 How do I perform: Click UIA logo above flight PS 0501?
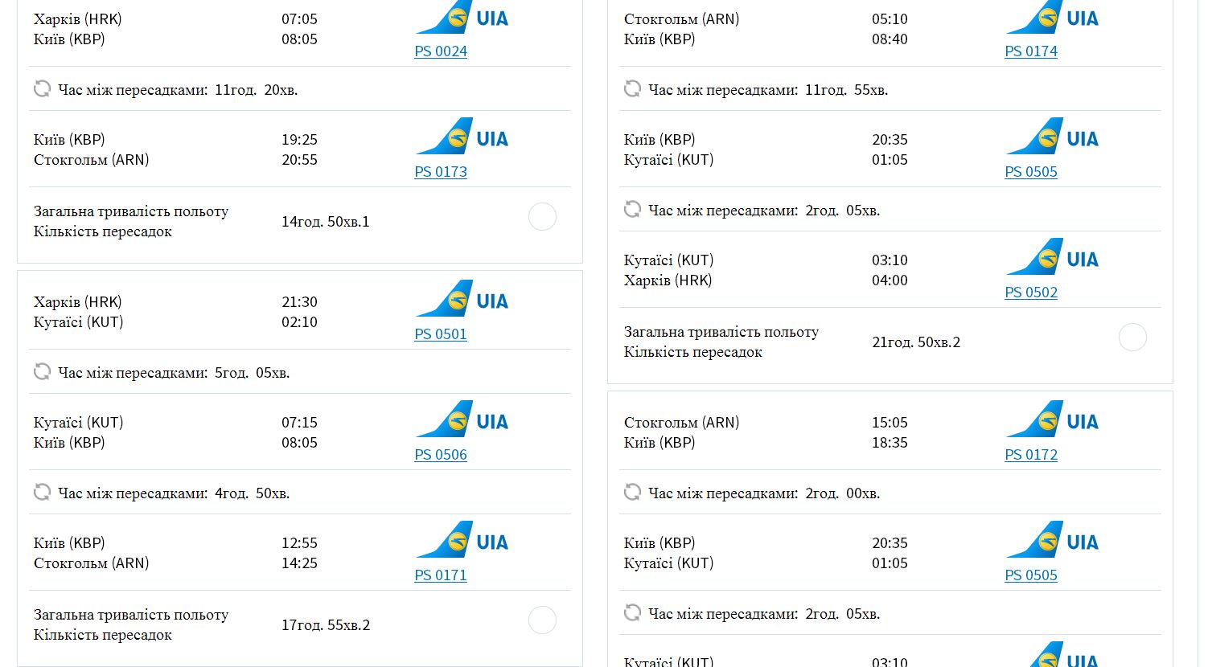tap(462, 299)
